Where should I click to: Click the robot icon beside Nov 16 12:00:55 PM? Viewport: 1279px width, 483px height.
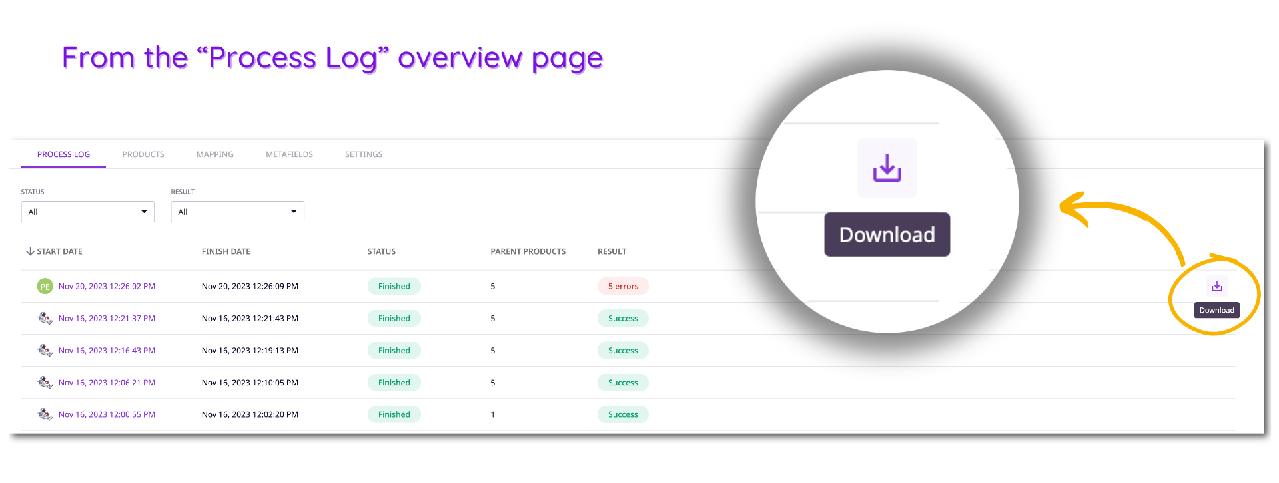point(45,414)
